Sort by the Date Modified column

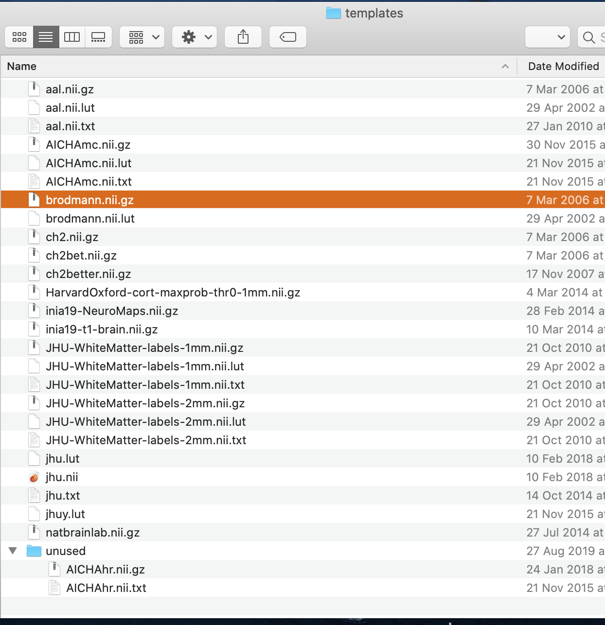[x=563, y=66]
